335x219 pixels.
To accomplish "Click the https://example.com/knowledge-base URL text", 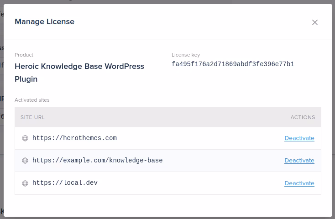I will pos(97,160).
